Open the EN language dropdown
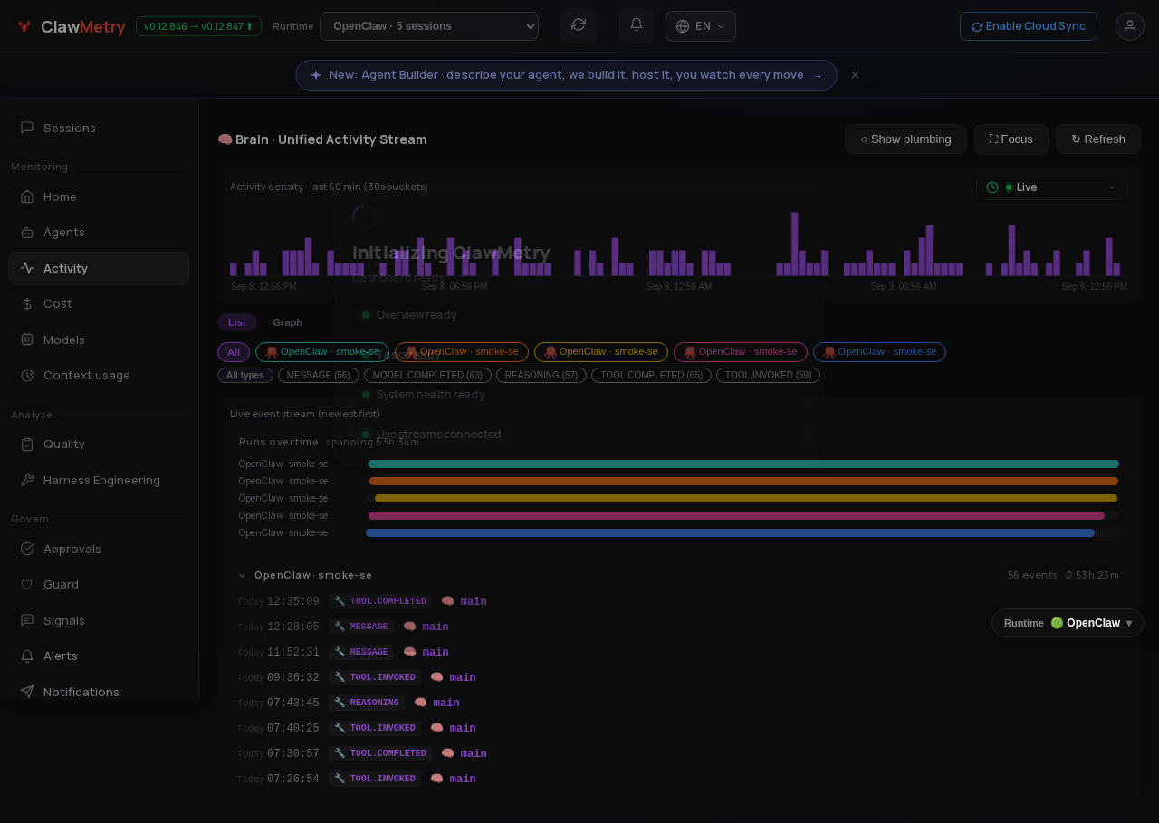Screen dimensions: 1159x823 pyautogui.click(x=701, y=26)
